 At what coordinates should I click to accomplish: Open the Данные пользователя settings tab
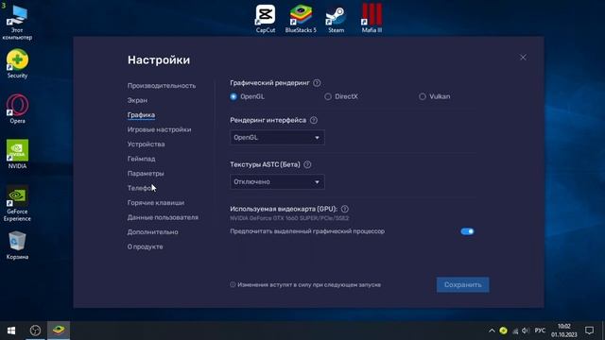pos(163,217)
